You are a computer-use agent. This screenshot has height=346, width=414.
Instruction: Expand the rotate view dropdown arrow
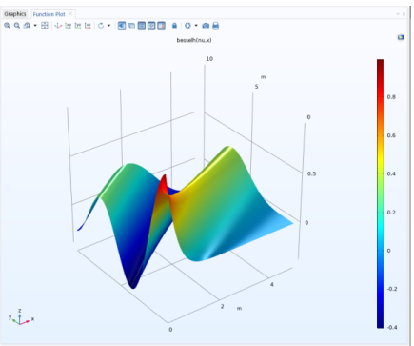coord(108,26)
